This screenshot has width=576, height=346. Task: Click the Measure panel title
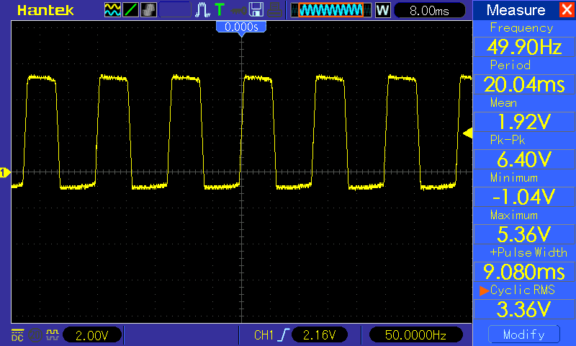click(x=516, y=10)
